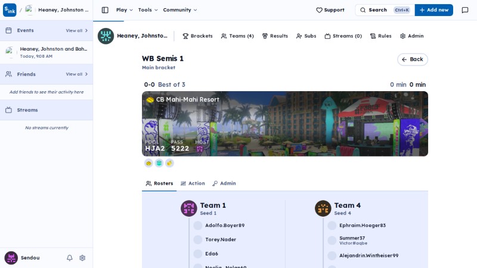Go to the Rules tab
The width and height of the screenshot is (477, 268).
pos(381,36)
